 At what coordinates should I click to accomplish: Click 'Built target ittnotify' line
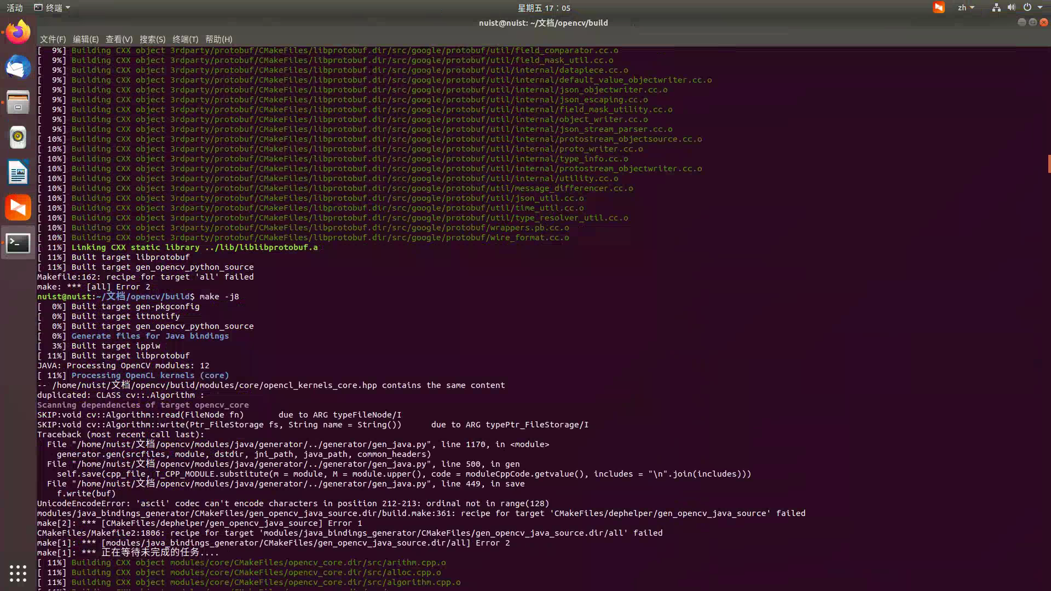tap(108, 316)
